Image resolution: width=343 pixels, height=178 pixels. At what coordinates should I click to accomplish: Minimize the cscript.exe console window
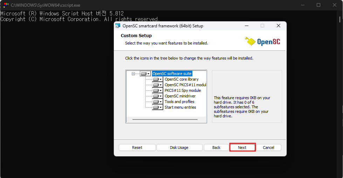[303, 5]
